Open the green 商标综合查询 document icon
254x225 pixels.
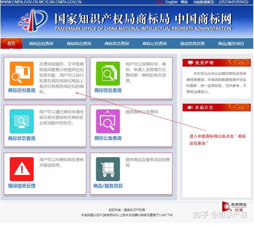108,73
